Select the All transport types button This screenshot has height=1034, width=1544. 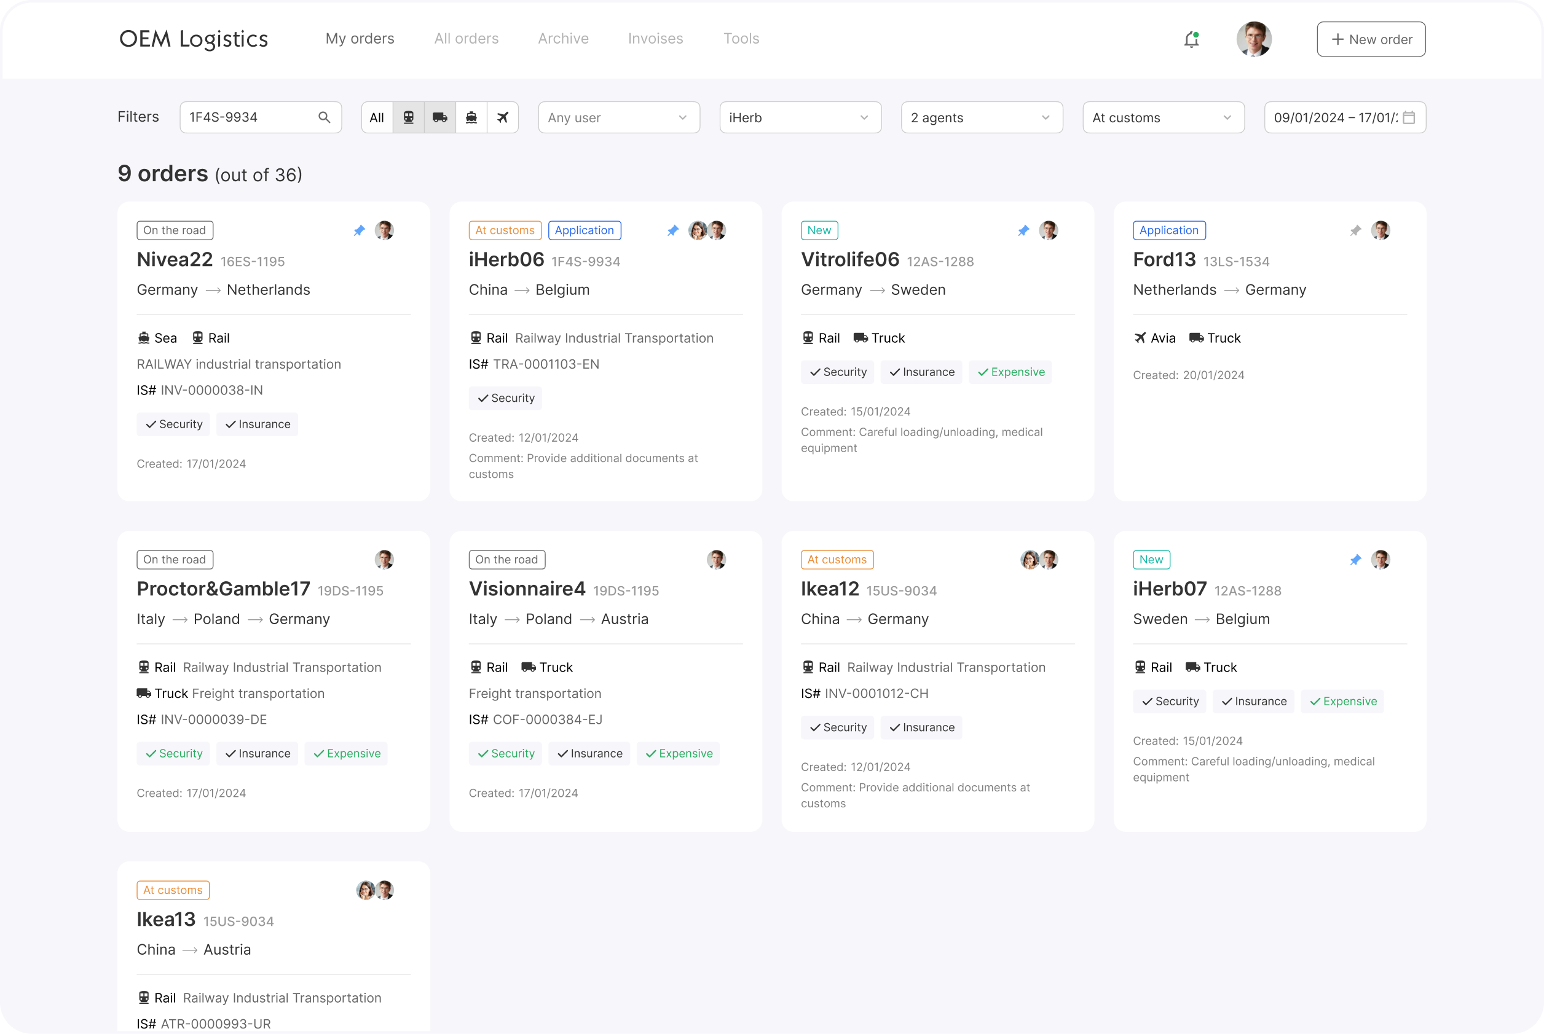pyautogui.click(x=377, y=117)
